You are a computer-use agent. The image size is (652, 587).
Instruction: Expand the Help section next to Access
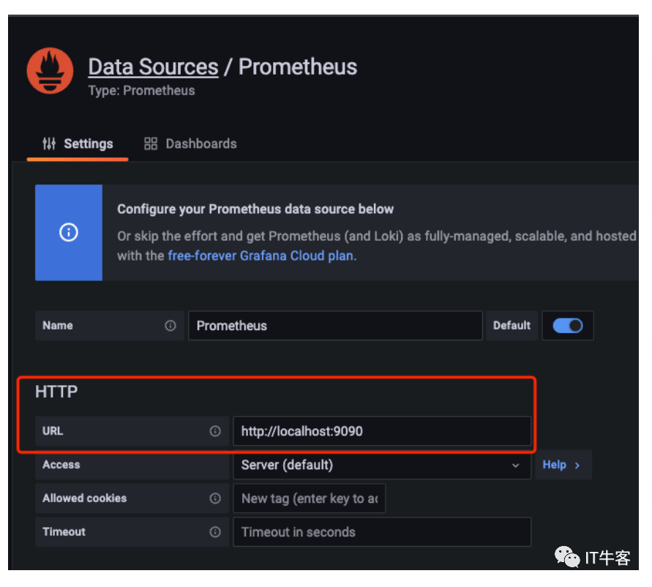coord(563,465)
